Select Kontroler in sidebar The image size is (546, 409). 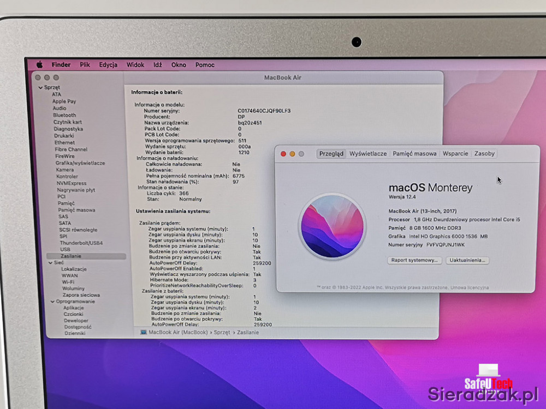[x=67, y=176]
